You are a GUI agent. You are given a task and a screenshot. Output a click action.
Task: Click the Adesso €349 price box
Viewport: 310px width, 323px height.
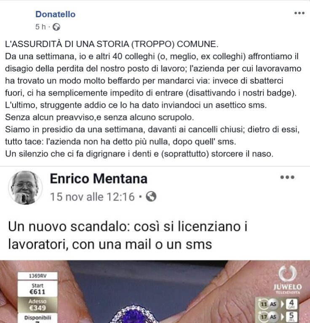(37, 304)
